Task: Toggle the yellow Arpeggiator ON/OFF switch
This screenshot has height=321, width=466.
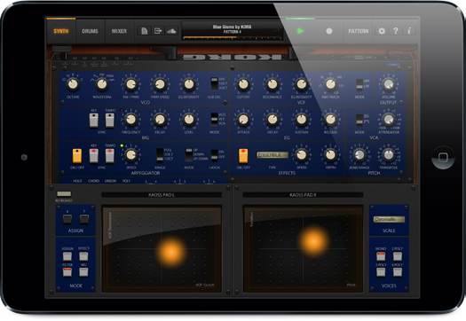Action: coord(77,156)
